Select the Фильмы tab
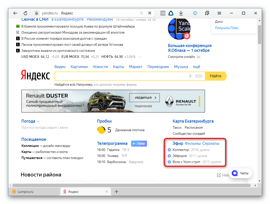This screenshot has width=270, height=204. (193, 144)
